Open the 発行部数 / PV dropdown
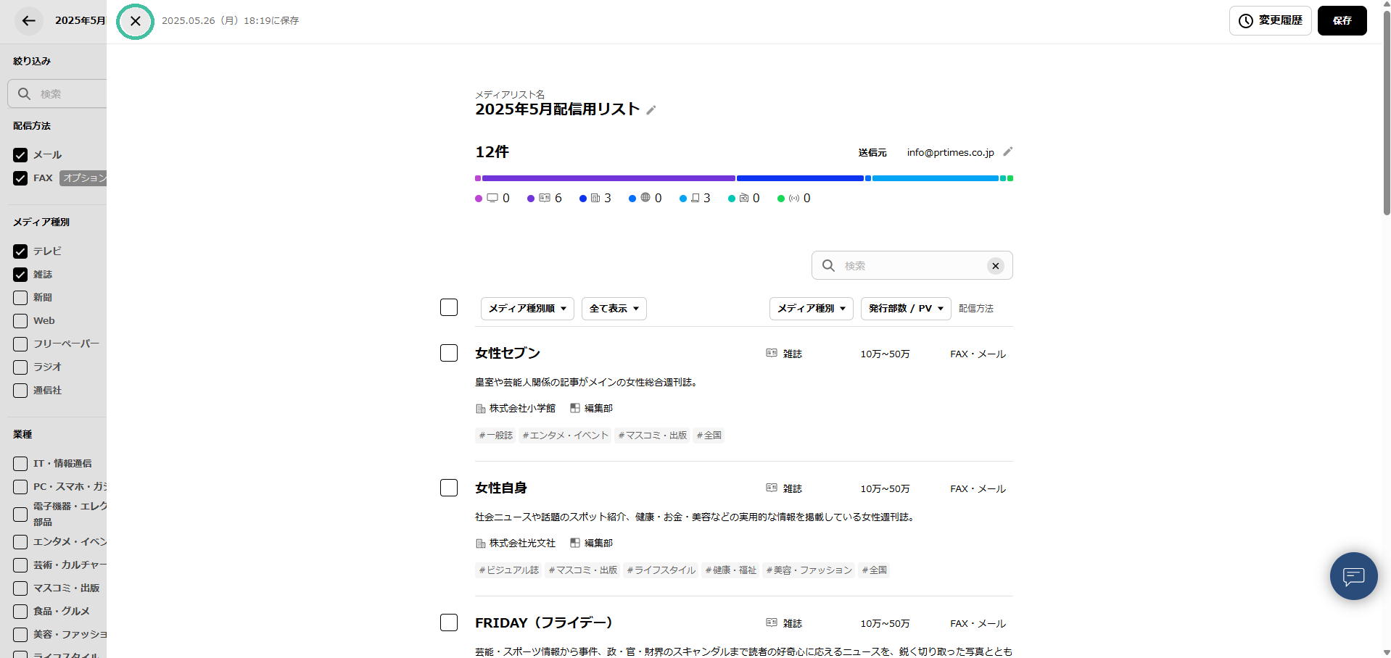The width and height of the screenshot is (1391, 658). [905, 309]
